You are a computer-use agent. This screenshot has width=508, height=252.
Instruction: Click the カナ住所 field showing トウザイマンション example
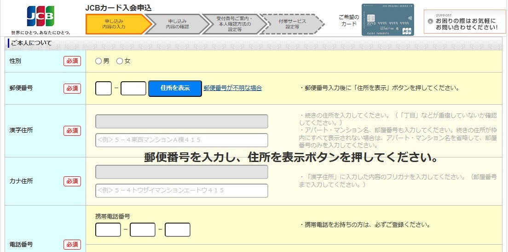point(181,190)
